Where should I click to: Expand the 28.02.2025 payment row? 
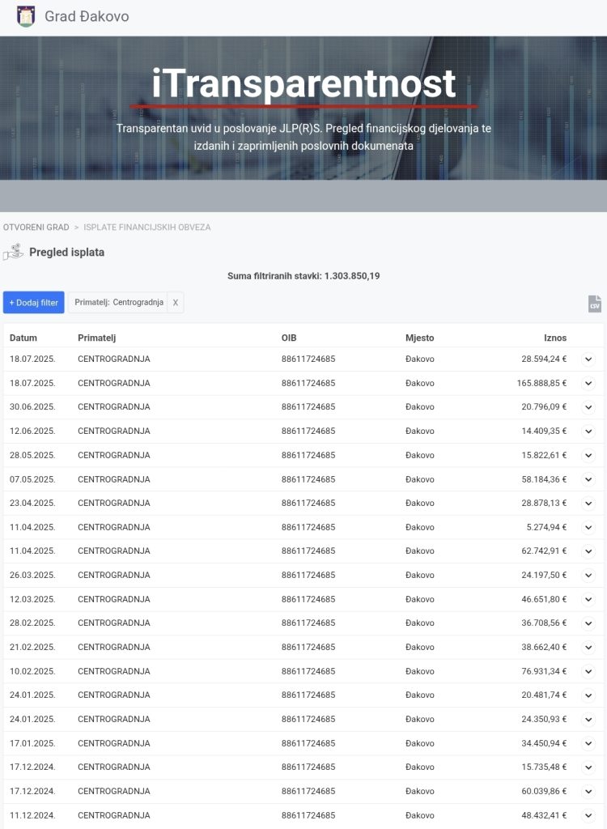tap(588, 623)
